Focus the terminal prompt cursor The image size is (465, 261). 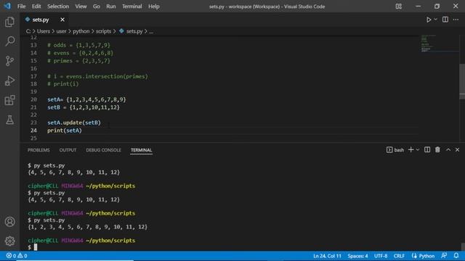(x=36, y=247)
